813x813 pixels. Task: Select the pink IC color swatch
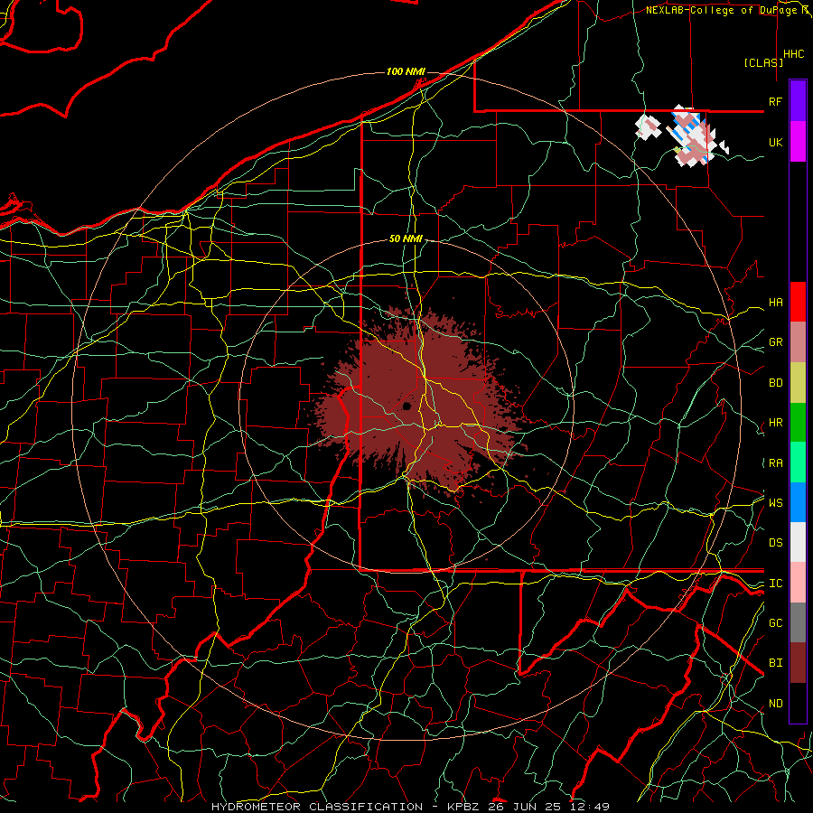(798, 583)
